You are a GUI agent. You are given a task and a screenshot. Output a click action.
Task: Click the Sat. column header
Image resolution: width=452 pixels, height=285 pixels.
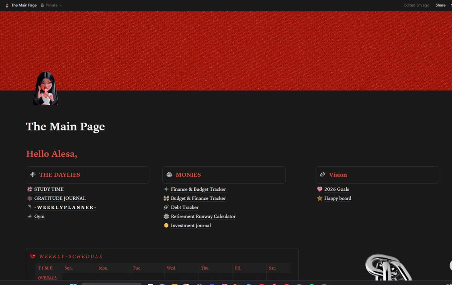point(272,268)
